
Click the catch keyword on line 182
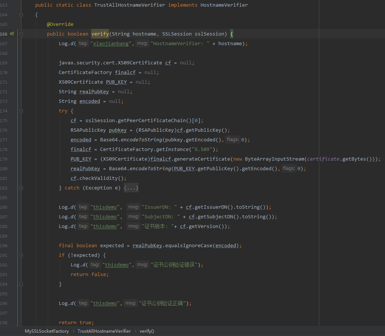72,188
